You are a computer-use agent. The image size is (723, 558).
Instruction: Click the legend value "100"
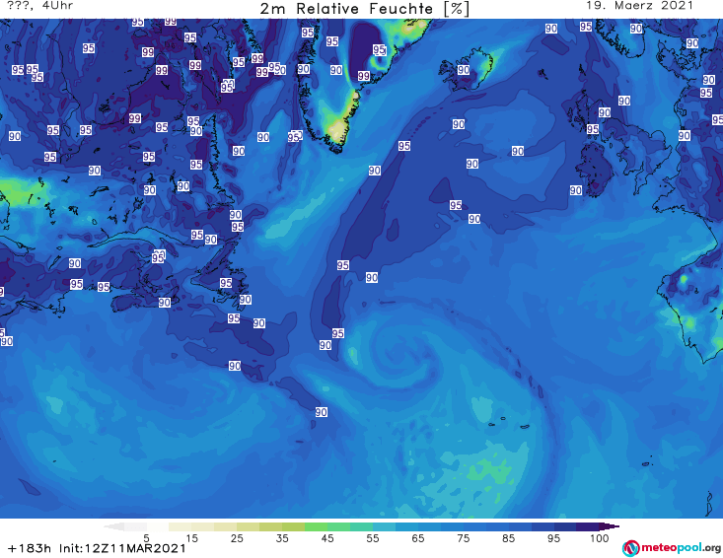pyautogui.click(x=600, y=538)
